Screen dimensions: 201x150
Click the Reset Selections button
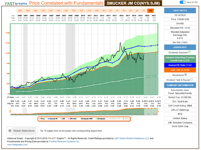24,131
